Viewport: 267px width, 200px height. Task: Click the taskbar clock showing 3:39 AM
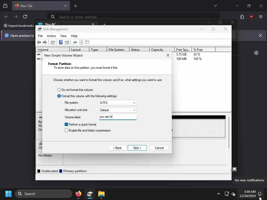coord(248,194)
